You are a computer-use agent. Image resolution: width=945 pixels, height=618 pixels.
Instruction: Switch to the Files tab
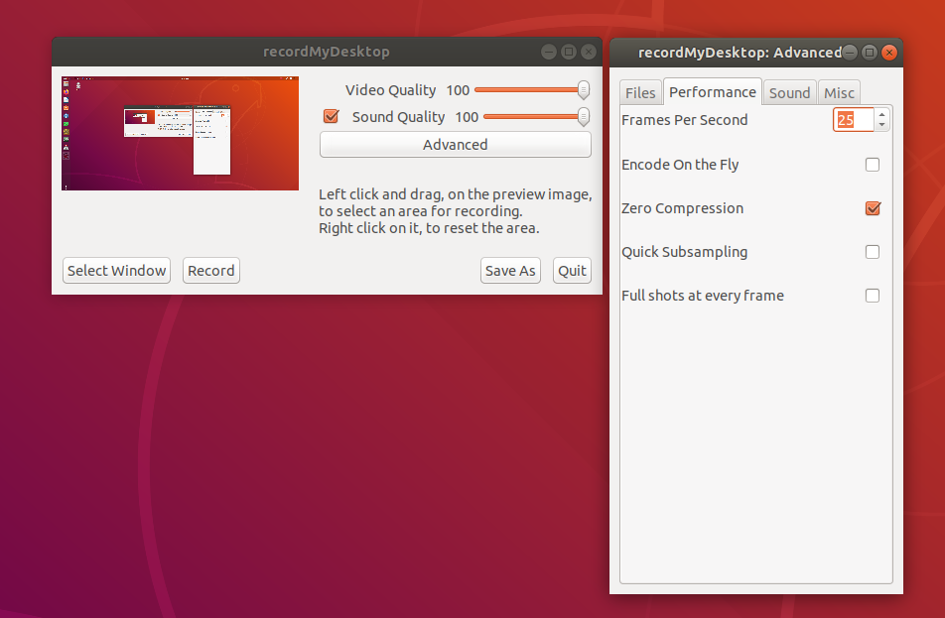(x=640, y=93)
